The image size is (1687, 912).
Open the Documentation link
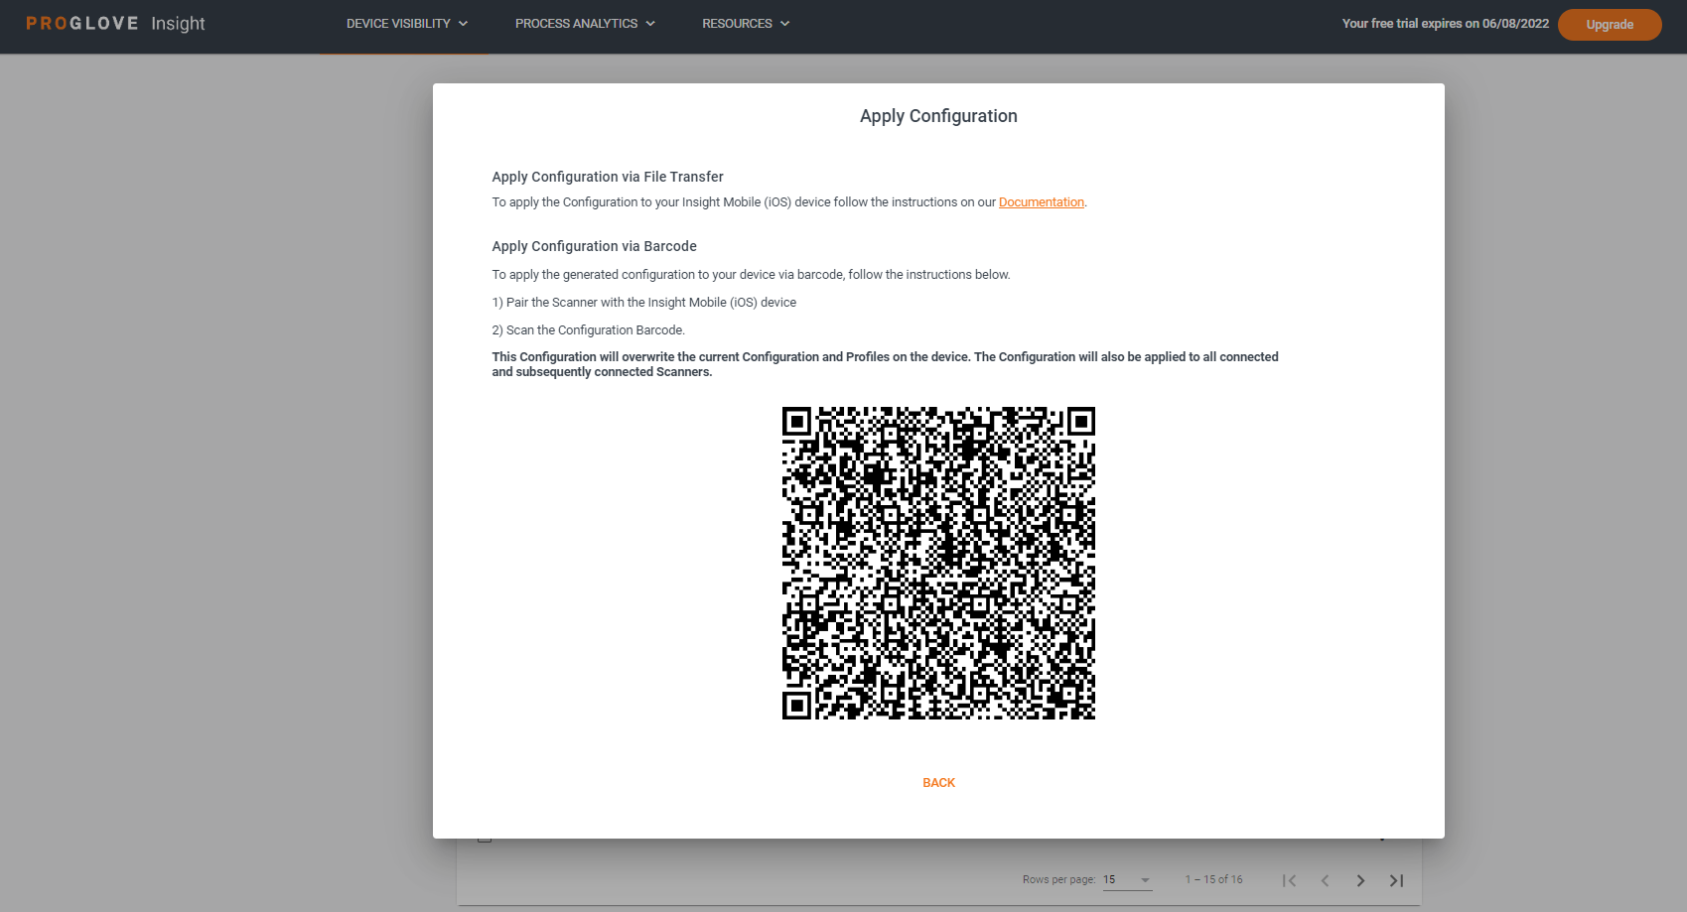click(x=1041, y=202)
